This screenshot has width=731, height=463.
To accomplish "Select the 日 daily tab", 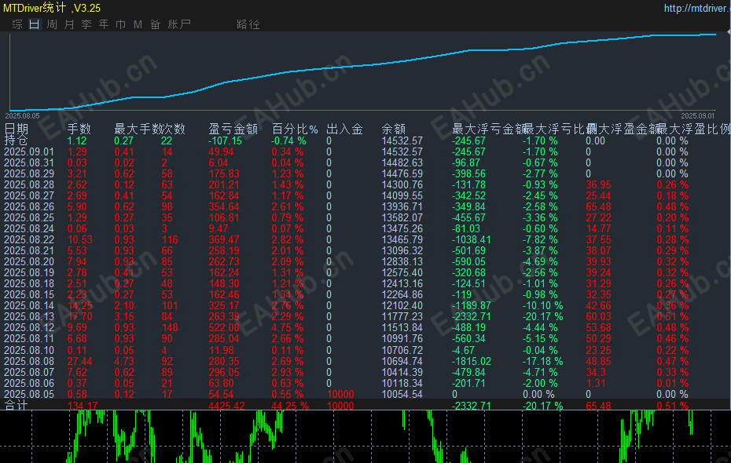I will pyautogui.click(x=35, y=24).
